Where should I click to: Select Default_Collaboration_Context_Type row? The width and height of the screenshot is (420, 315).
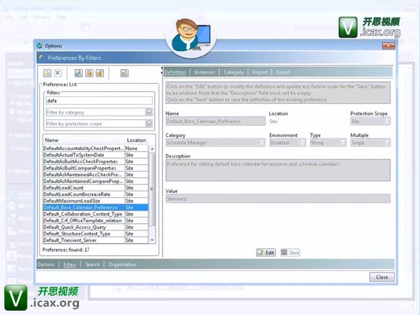point(96,214)
